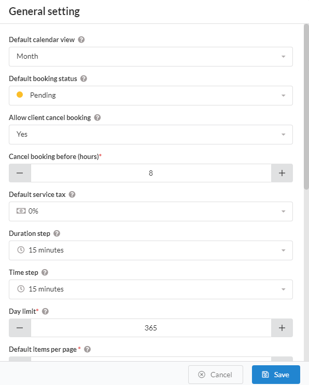Increase Cancel booking before hours with plus
309x385 pixels.
point(282,173)
